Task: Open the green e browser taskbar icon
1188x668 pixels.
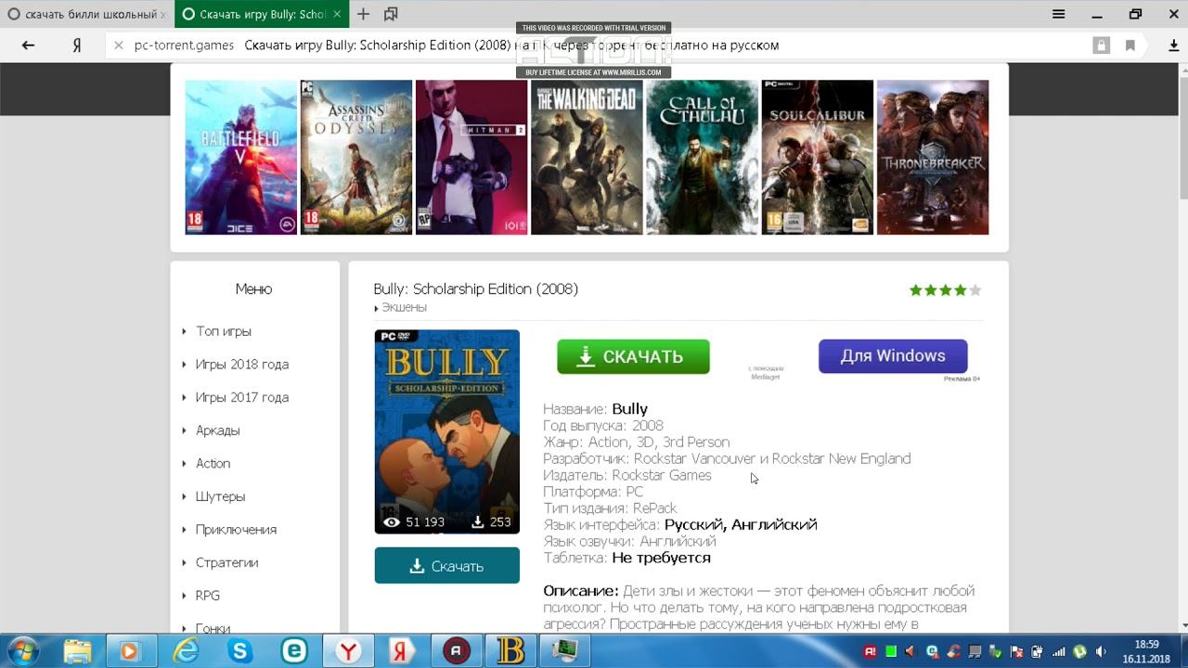Action: (294, 651)
